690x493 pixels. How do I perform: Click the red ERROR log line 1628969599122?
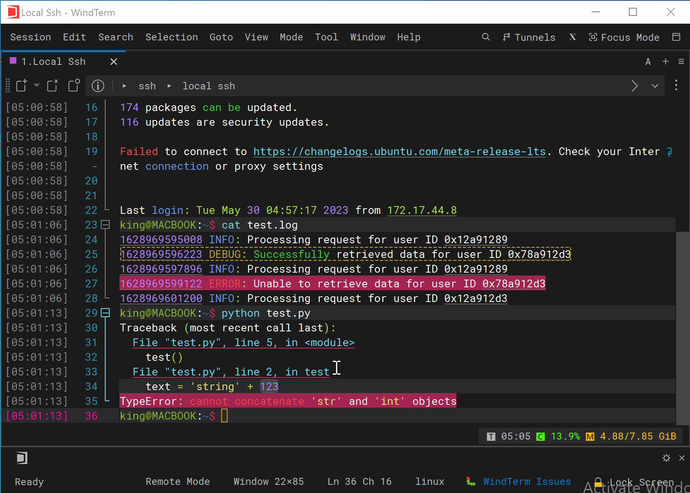[x=332, y=284]
